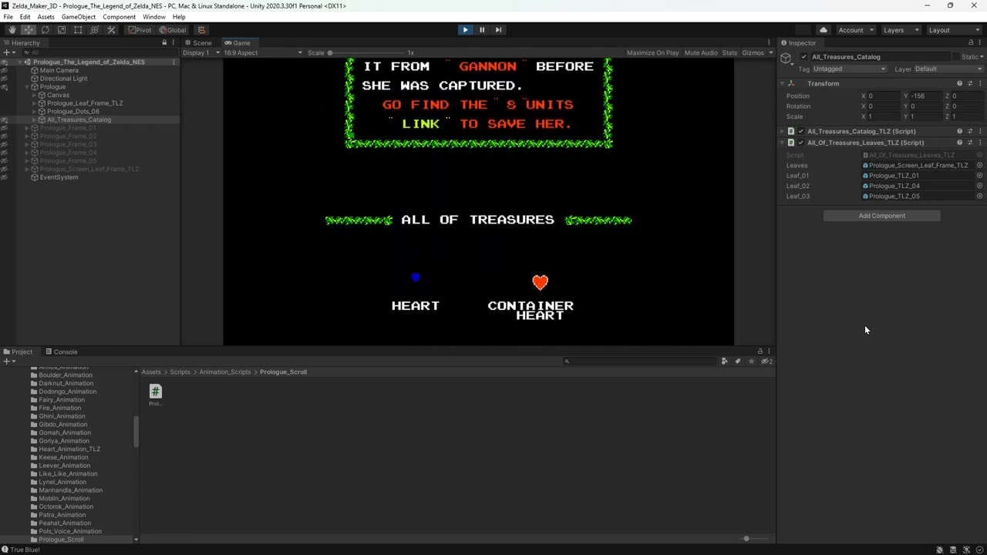Pause the game playback

pos(482,30)
